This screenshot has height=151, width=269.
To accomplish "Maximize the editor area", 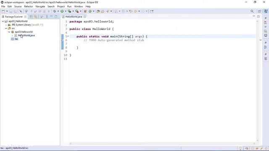I will [x=258, y=17].
